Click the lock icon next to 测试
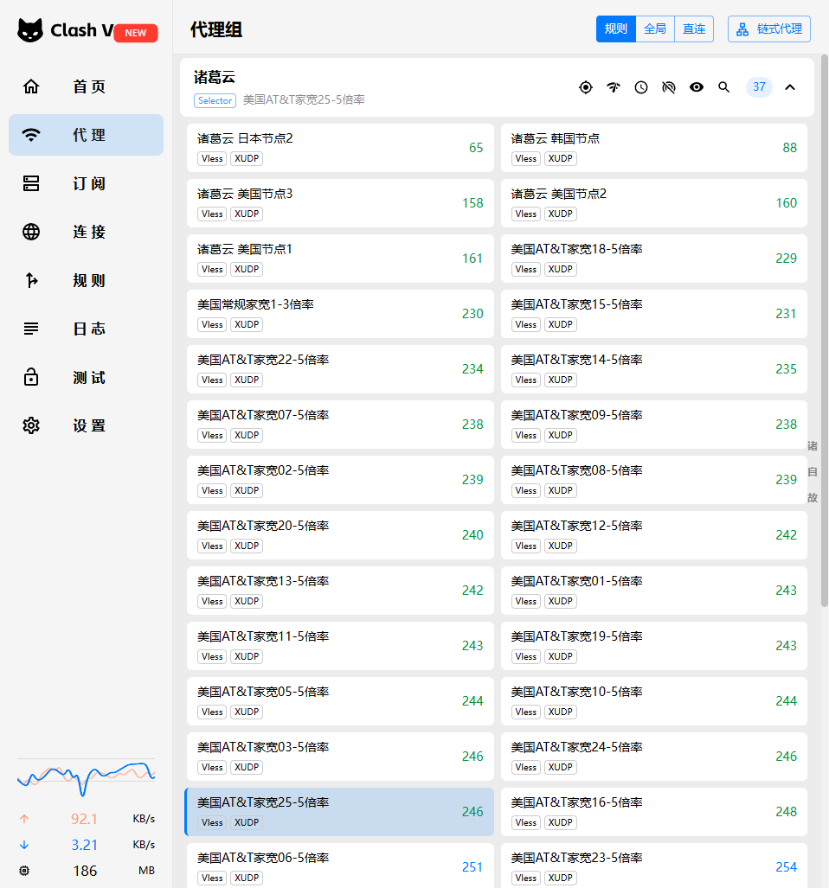Image resolution: width=829 pixels, height=888 pixels. [31, 377]
